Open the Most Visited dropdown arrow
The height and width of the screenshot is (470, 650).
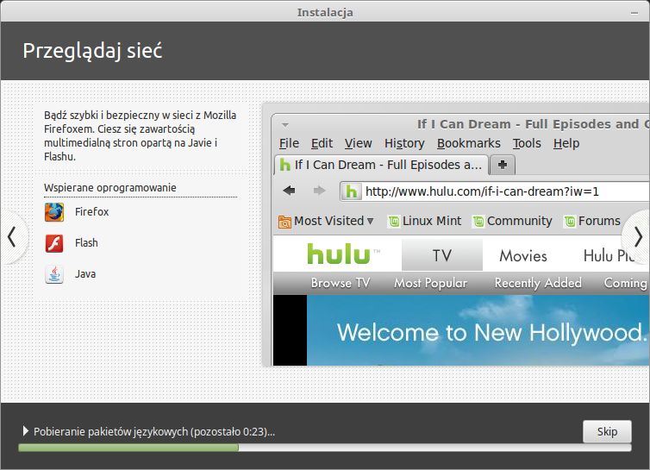coord(370,221)
